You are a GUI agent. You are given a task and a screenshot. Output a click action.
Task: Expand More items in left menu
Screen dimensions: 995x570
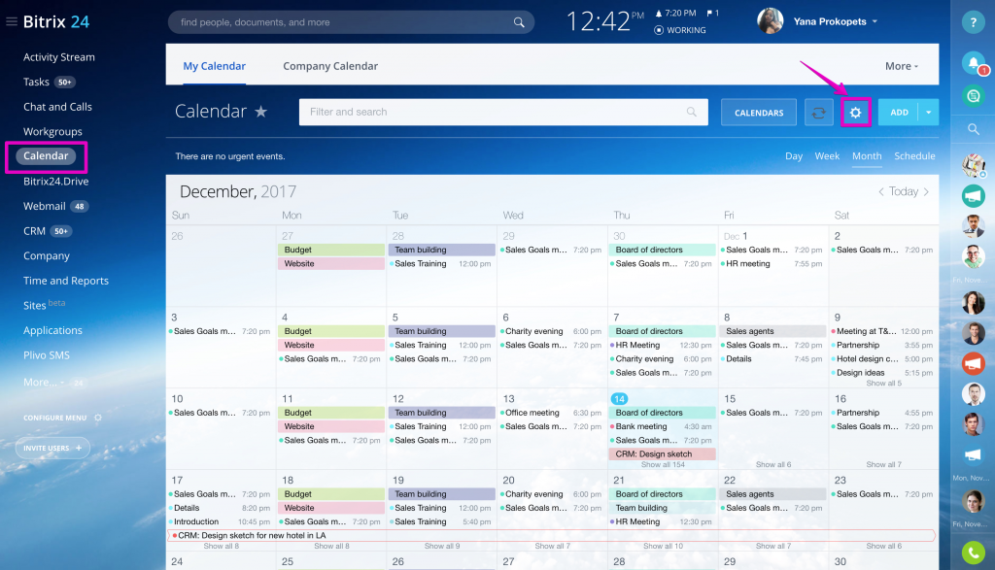point(43,383)
